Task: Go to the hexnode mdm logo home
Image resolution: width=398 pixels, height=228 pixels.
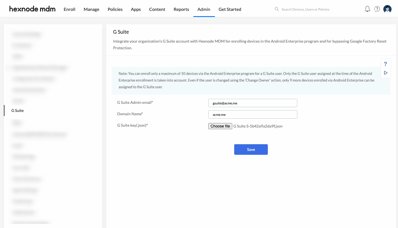Action: [x=32, y=9]
